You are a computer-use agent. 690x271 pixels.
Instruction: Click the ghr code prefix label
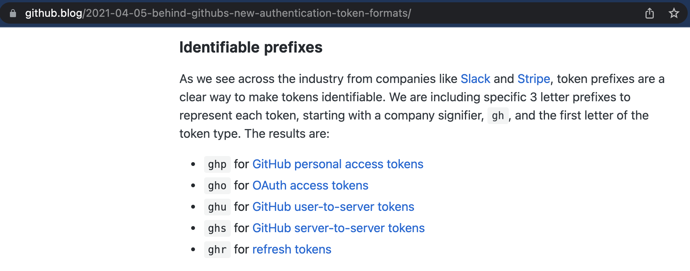click(x=217, y=250)
